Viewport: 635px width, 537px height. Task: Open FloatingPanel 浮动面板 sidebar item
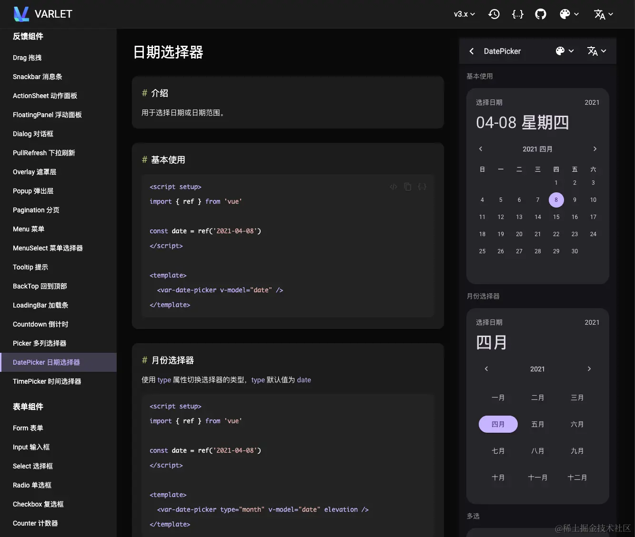(x=58, y=115)
